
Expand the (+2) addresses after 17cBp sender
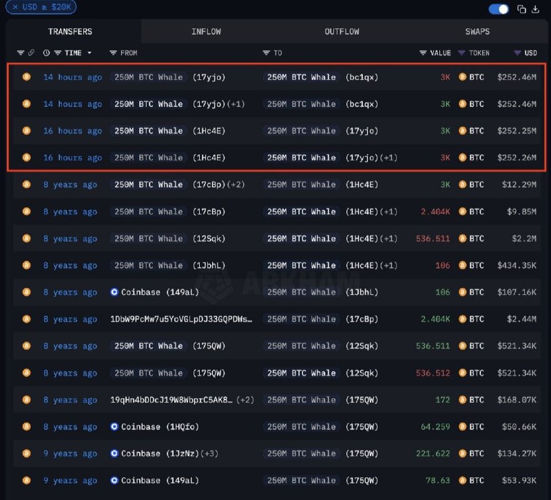236,185
